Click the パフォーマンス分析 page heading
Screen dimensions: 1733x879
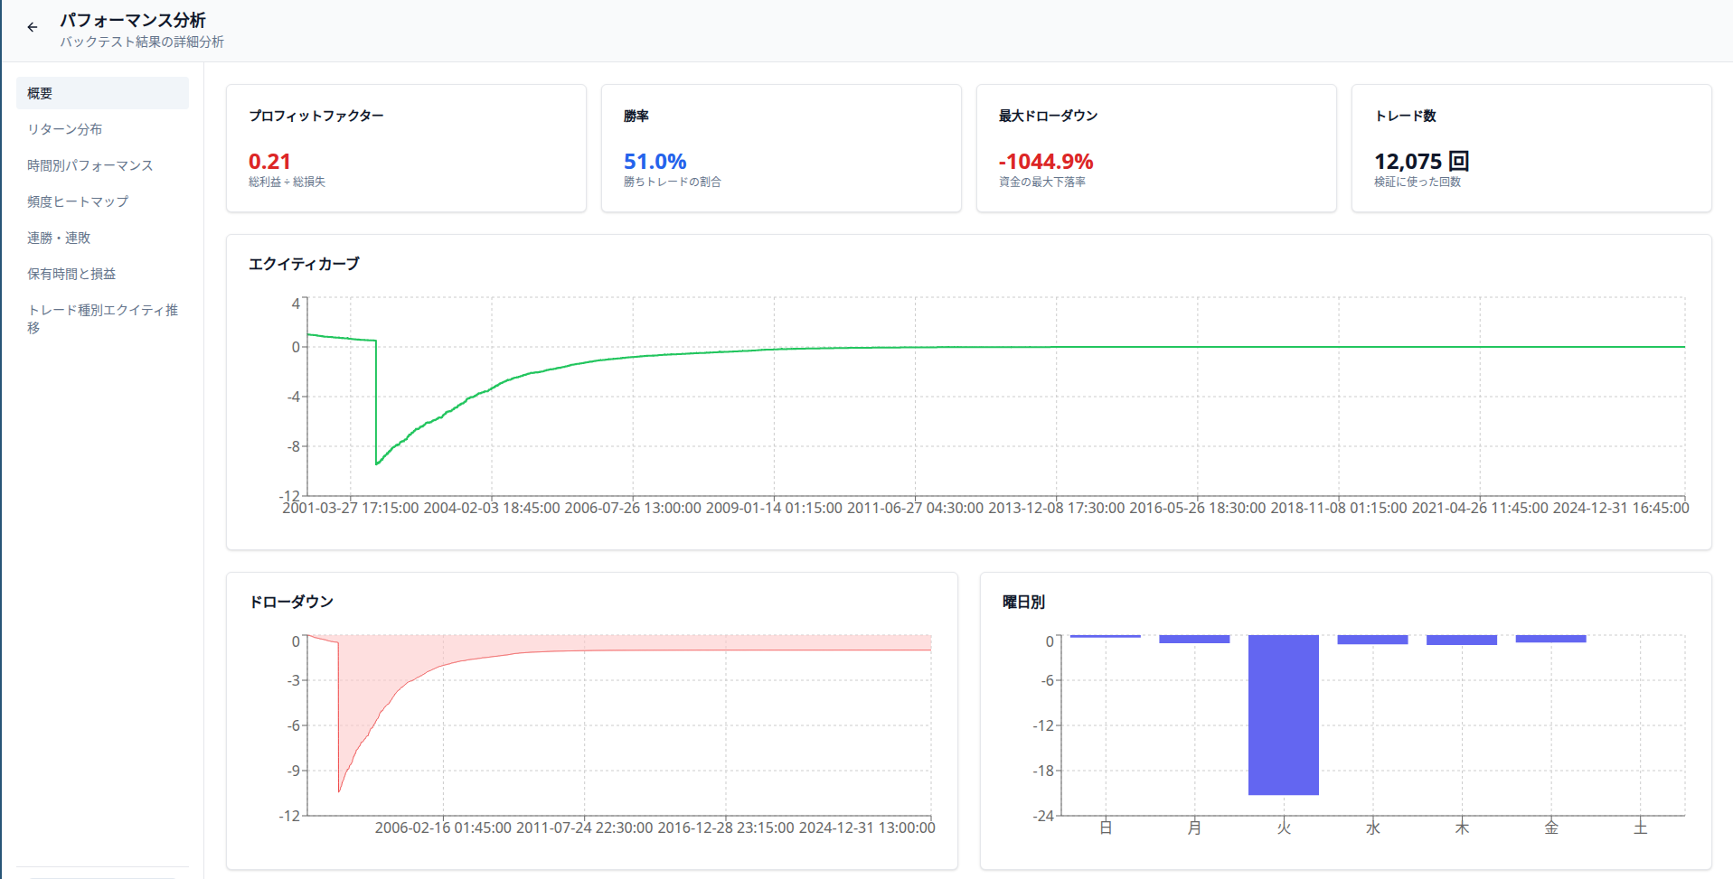tap(133, 20)
